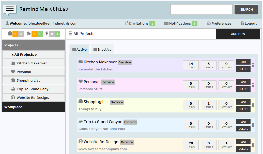Collapse the Projects sidebar section
The height and width of the screenshot is (154, 263).
(x=33, y=45)
